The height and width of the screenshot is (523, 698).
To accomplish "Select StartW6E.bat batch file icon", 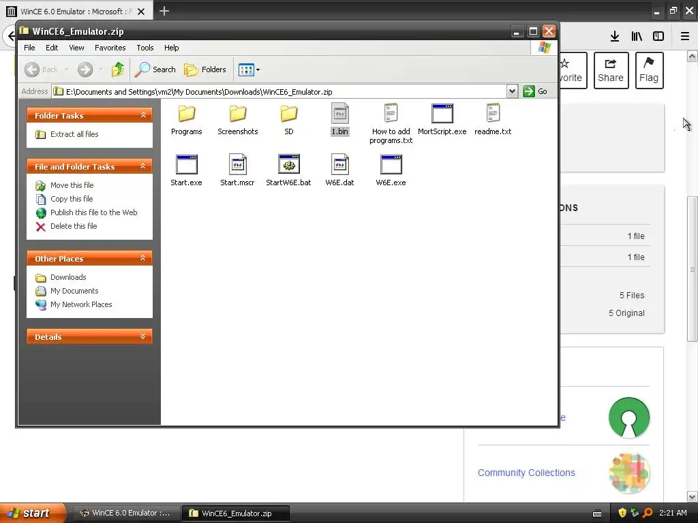I will pyautogui.click(x=289, y=164).
